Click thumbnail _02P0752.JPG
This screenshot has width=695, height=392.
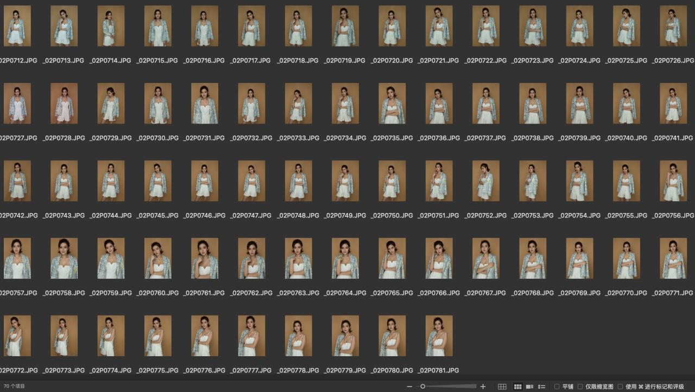click(486, 181)
